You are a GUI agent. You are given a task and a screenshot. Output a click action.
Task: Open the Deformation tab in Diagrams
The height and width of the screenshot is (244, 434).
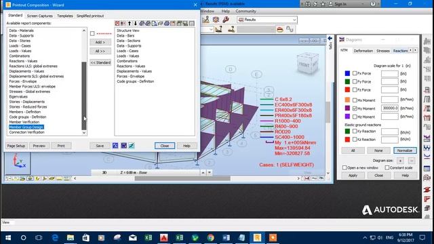(363, 51)
